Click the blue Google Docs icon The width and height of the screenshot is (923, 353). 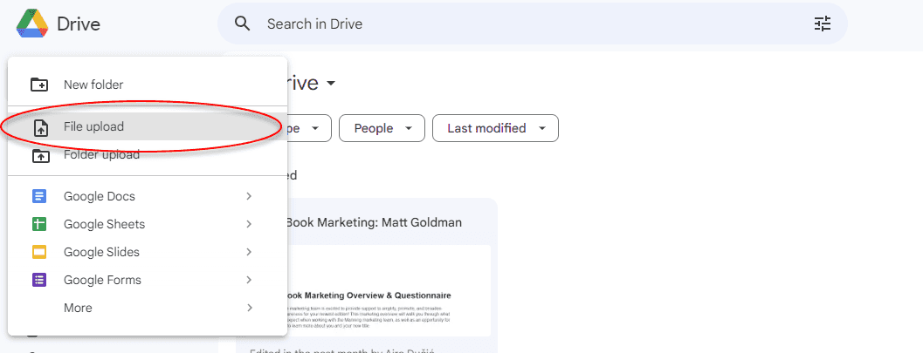39,196
